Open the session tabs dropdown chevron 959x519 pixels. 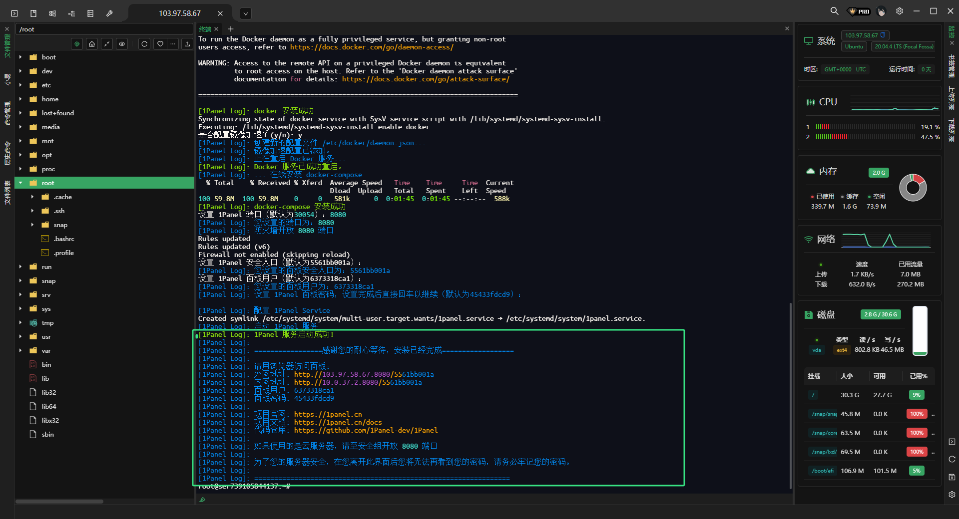[245, 13]
